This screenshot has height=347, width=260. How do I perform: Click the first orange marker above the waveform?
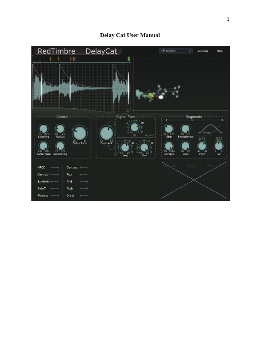click(50, 59)
